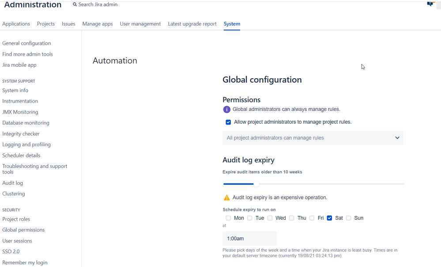
Task: Open the project administrators permission dropdown
Action: click(313, 138)
